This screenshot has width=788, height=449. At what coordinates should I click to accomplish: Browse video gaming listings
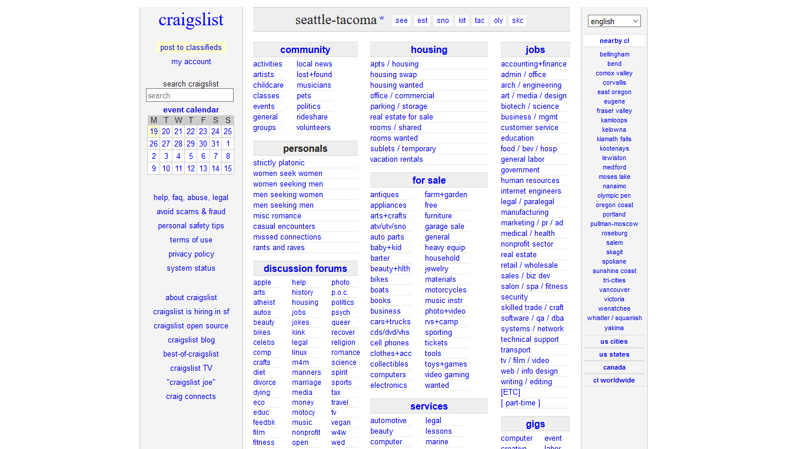(447, 375)
